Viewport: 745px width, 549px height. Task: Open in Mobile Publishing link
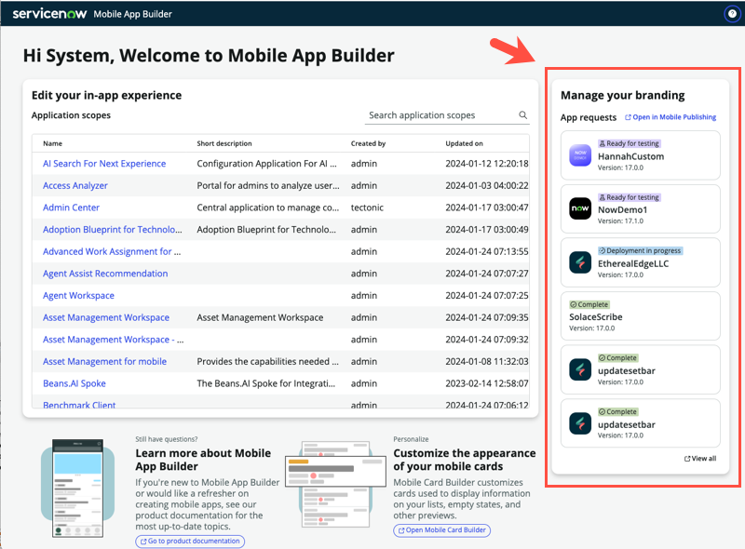coord(670,117)
